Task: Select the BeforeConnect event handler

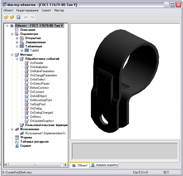Action: point(39,88)
